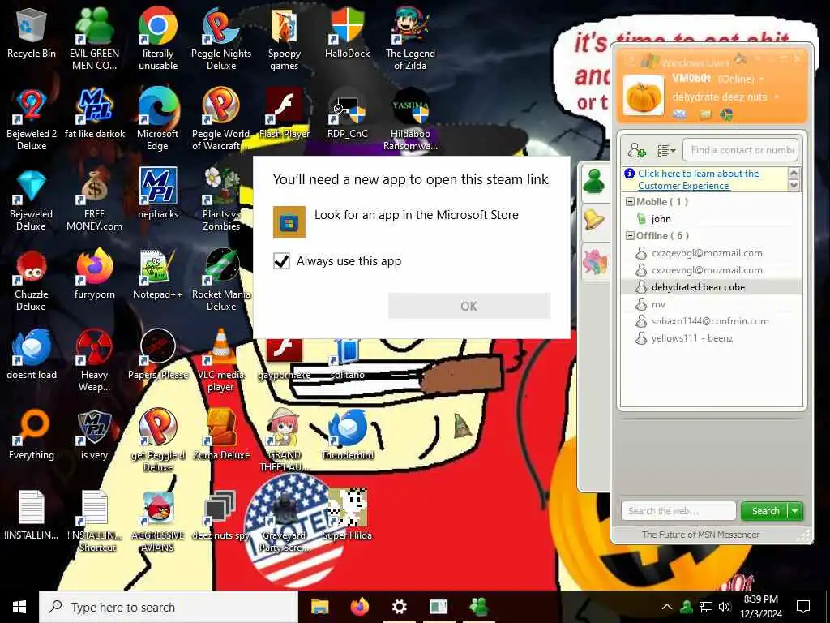Screen dimensions: 830x623
Task: Open the 'doesnt load' Thunderbird icon
Action: [32, 354]
